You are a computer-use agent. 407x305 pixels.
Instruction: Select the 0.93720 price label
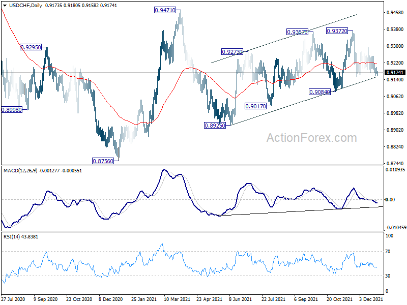click(337, 31)
